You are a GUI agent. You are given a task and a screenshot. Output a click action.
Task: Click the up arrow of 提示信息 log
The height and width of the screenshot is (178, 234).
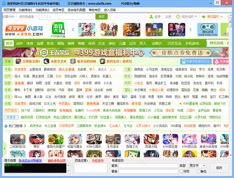click(x=68, y=165)
